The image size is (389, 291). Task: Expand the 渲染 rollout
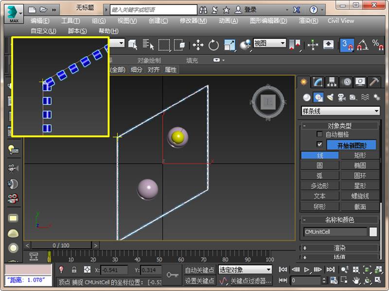pos(339,248)
